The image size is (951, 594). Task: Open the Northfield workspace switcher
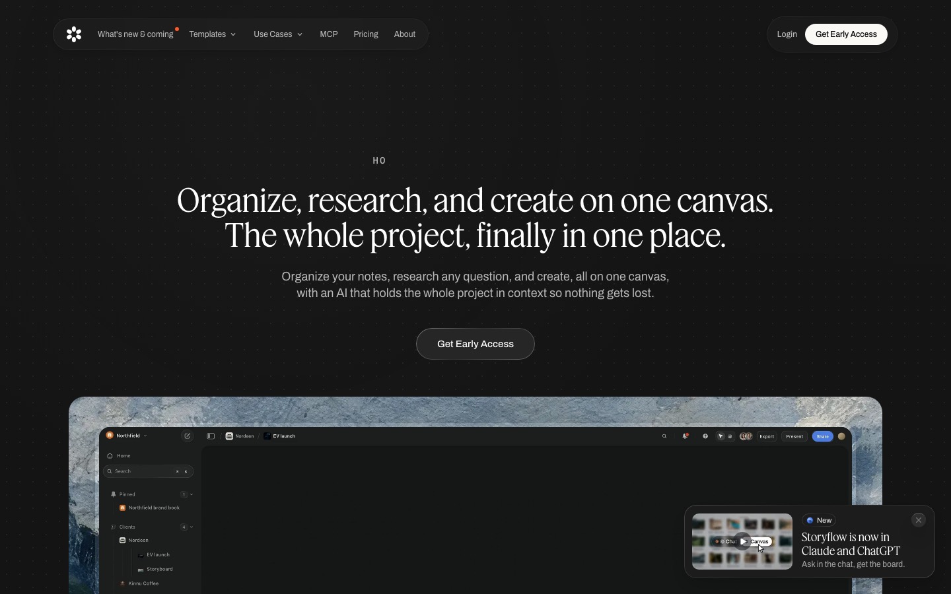tap(127, 436)
